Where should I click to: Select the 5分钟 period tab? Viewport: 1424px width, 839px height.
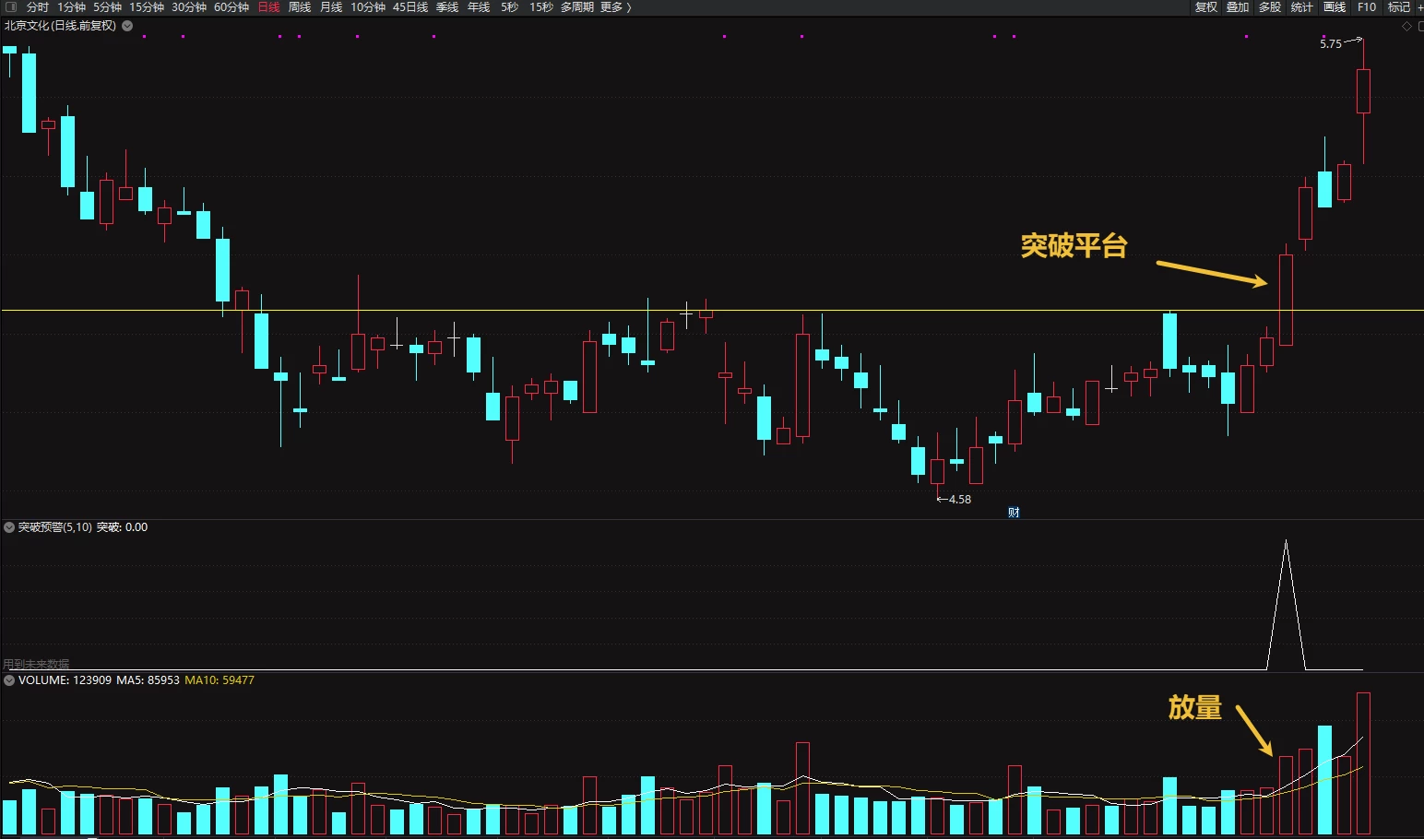[x=107, y=6]
